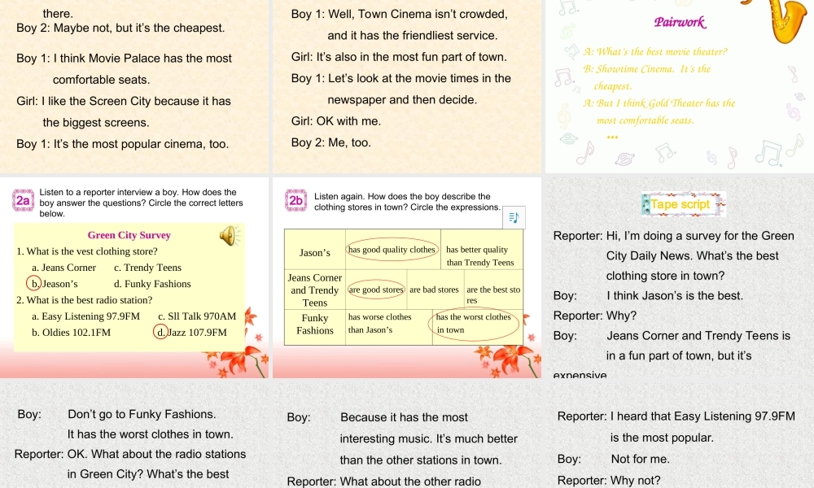Click 'has worse clothes than Jason's' cell
Image resolution: width=814 pixels, height=488 pixels.
pos(389,327)
